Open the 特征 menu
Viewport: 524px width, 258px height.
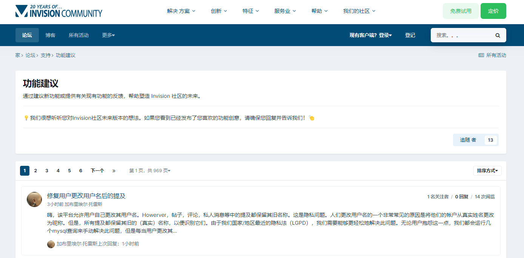click(250, 11)
